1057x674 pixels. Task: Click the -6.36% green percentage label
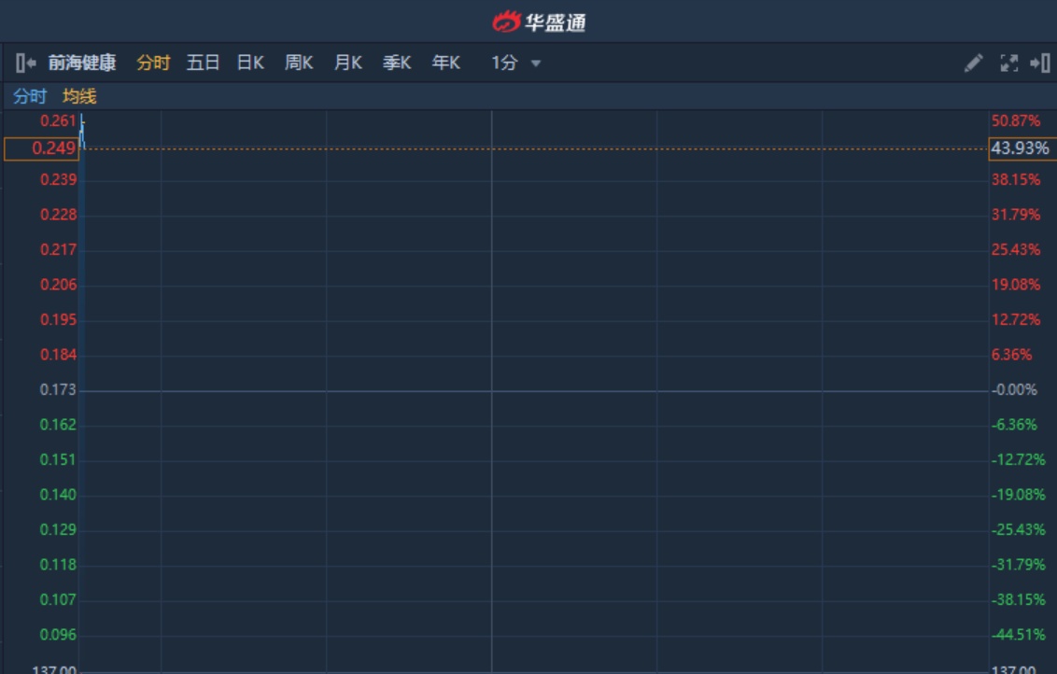point(1015,425)
